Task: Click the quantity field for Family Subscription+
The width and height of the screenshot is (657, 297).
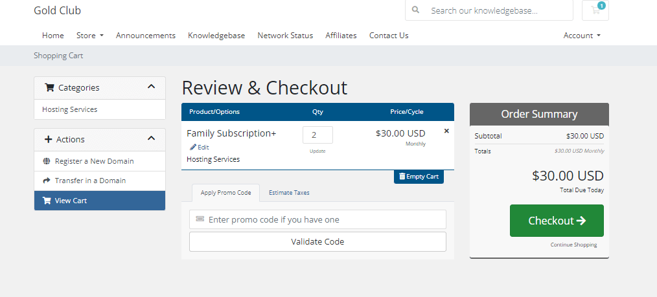Action: click(x=317, y=135)
